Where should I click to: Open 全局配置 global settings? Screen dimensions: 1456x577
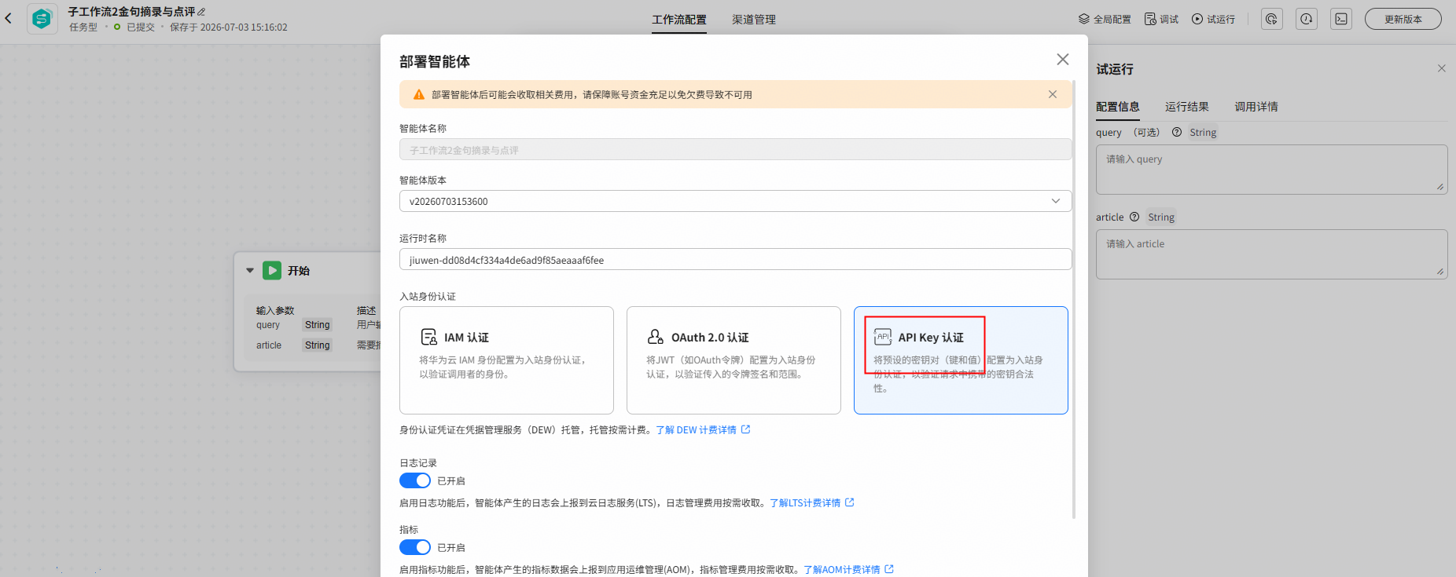pos(1105,19)
